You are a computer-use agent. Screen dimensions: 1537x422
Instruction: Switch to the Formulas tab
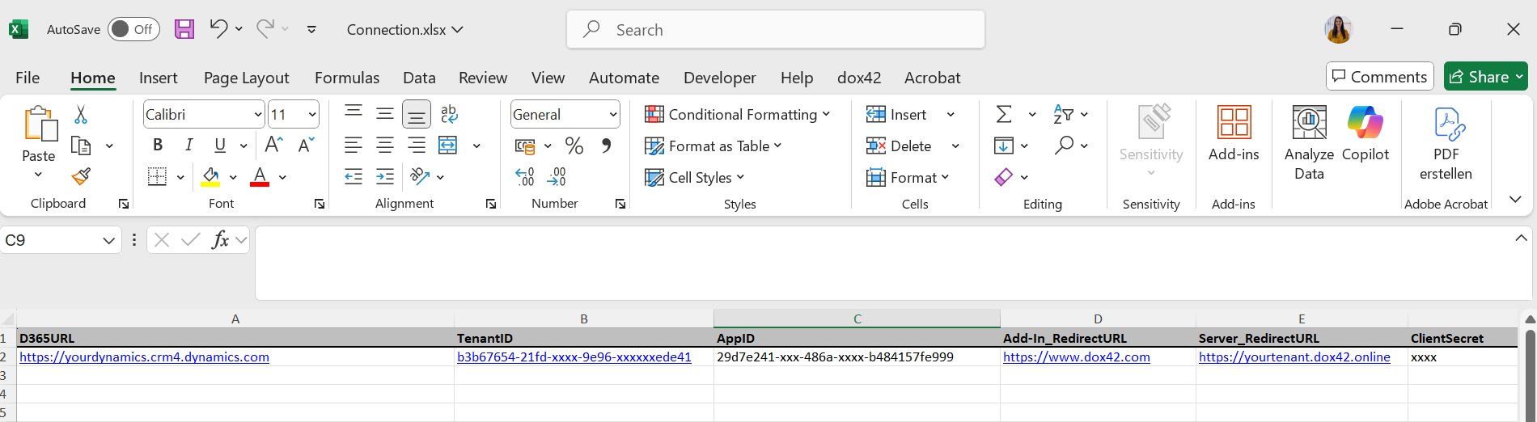pyautogui.click(x=347, y=78)
